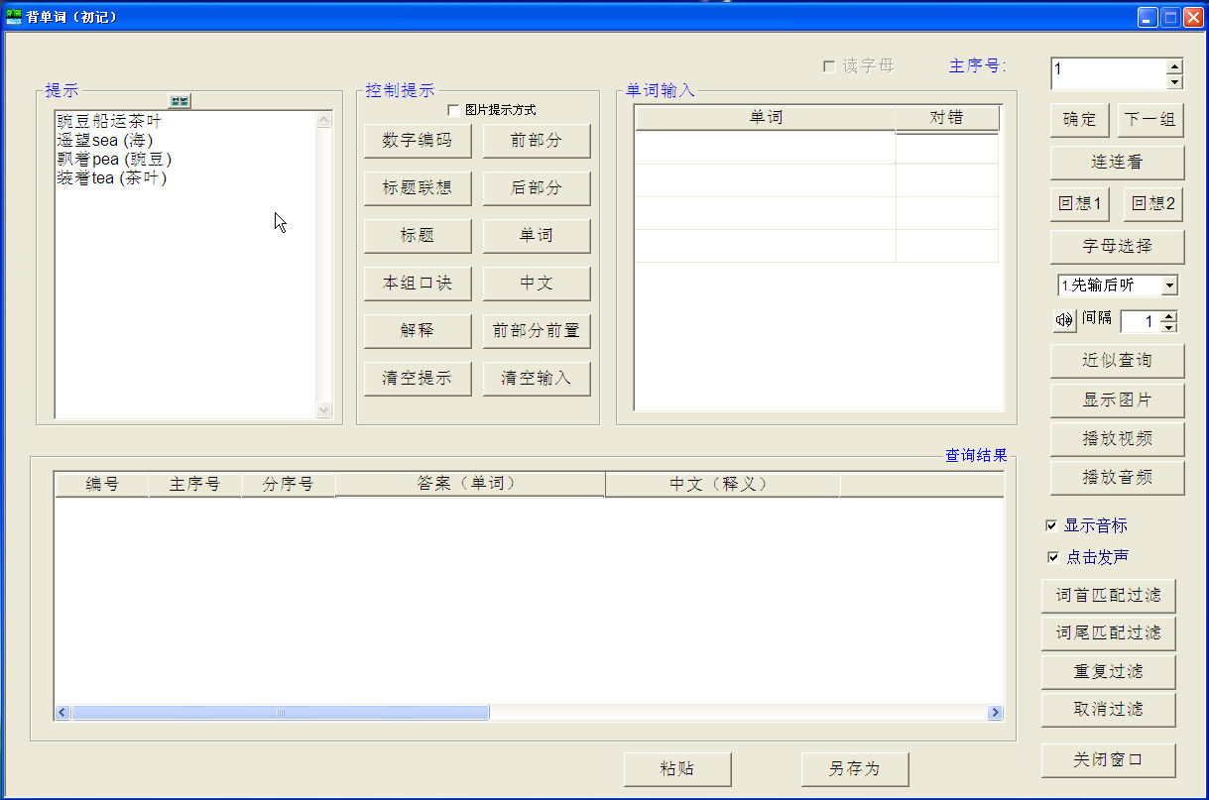Apply 重复过滤 duplicate filter
The height and width of the screenshot is (800, 1209).
click(x=1108, y=672)
